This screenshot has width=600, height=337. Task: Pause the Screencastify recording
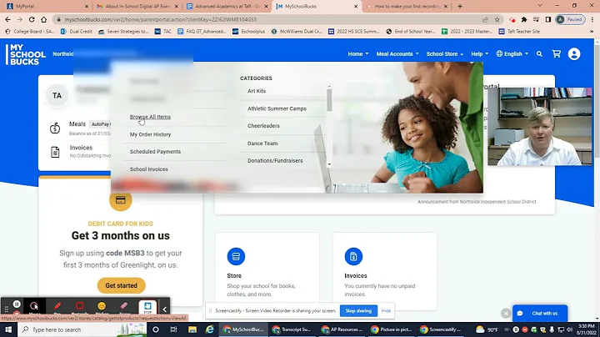click(x=17, y=304)
